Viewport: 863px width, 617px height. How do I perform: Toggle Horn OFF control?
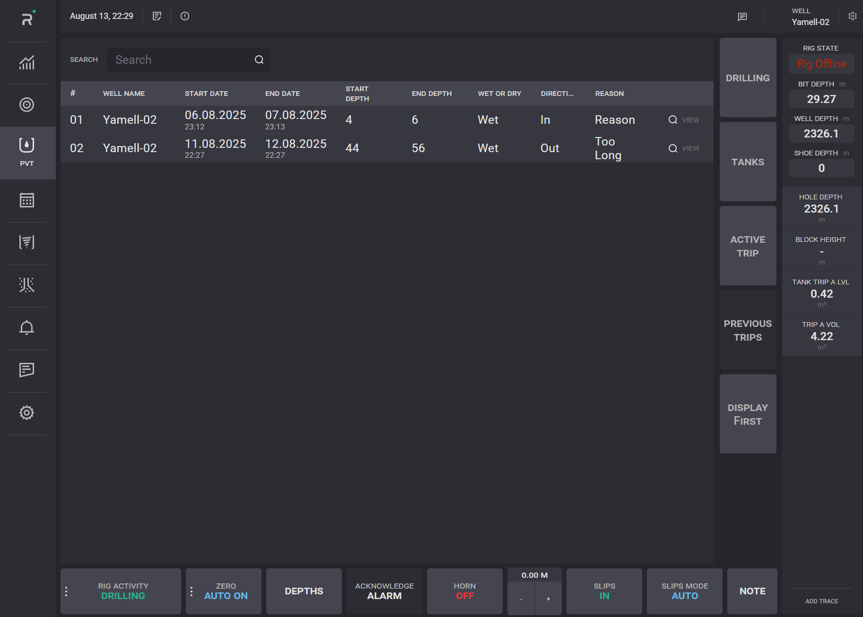[x=464, y=591]
